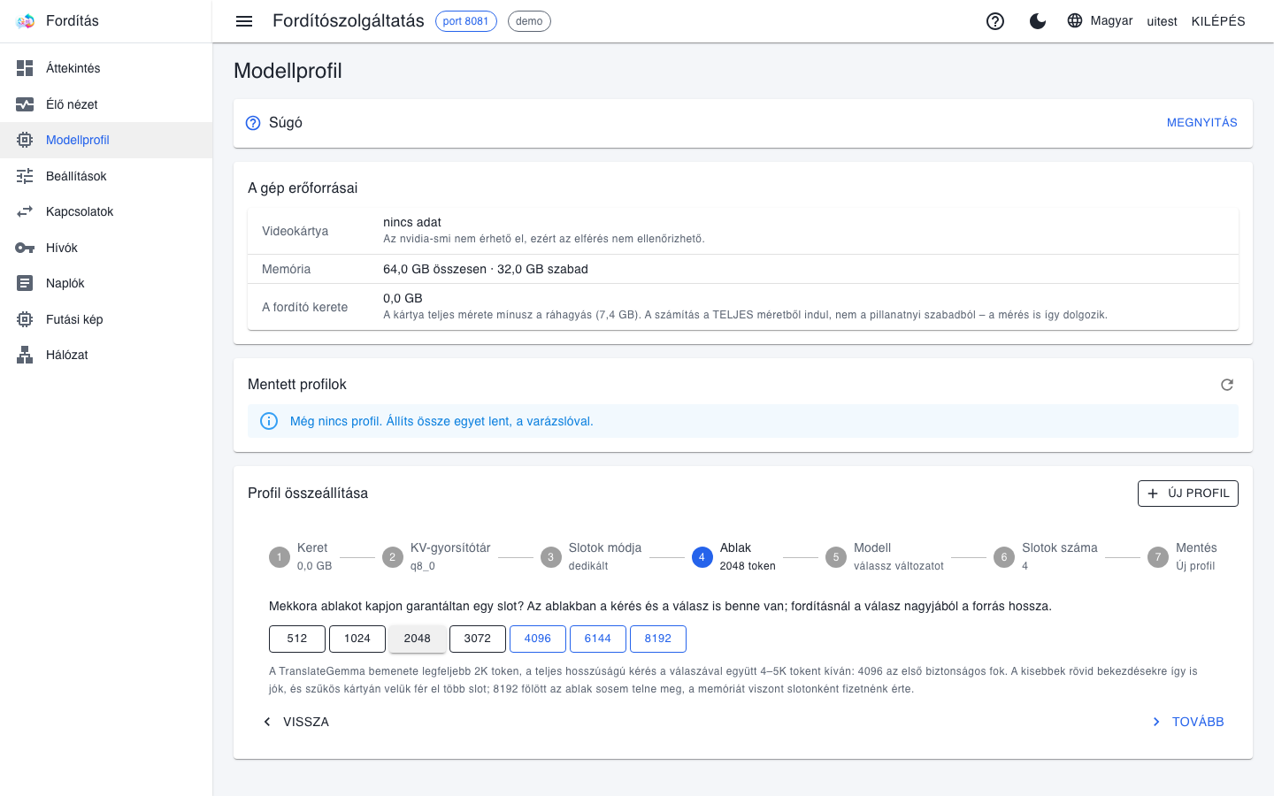Go to step 1 Keret

[x=301, y=557]
